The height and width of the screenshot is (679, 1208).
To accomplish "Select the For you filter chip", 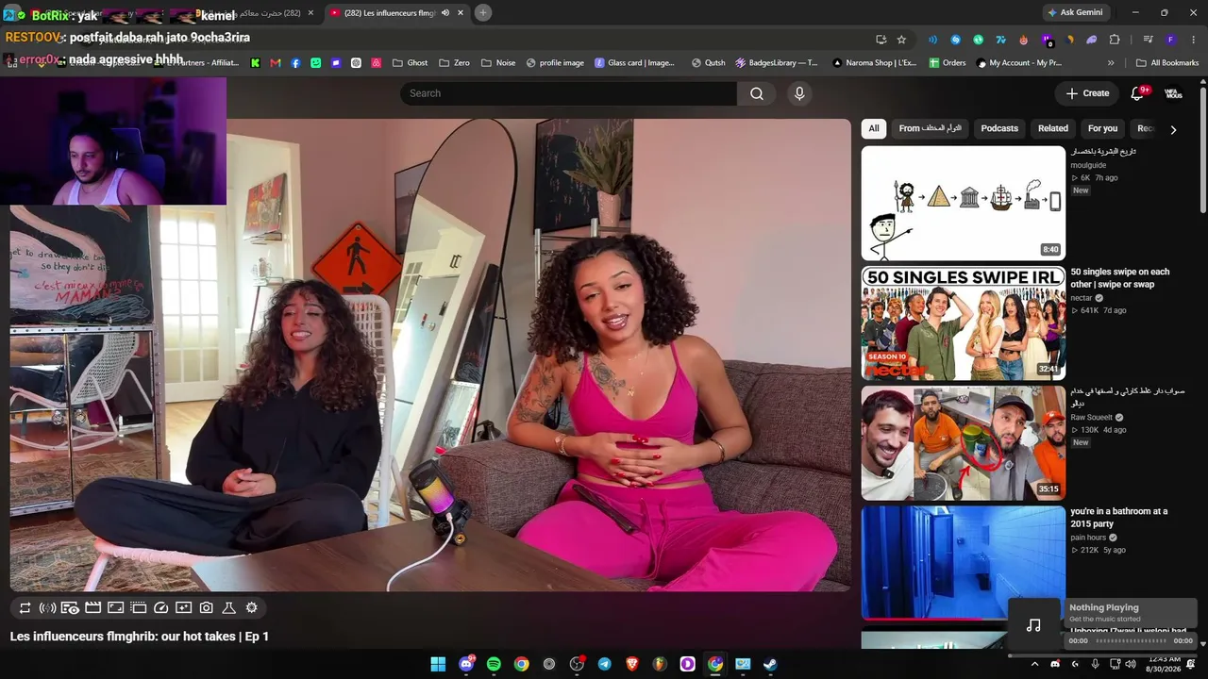I will tap(1102, 128).
